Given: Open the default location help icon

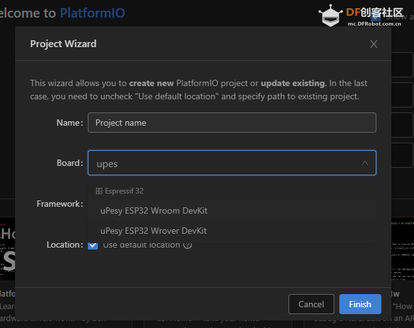Looking at the screenshot, I should point(188,245).
